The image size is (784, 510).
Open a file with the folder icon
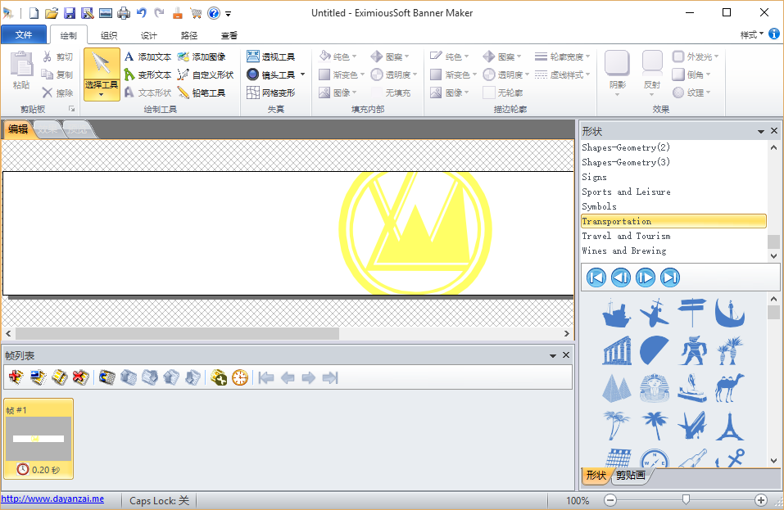click(51, 13)
